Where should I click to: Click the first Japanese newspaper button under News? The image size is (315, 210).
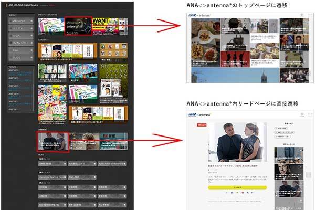coord(52,164)
